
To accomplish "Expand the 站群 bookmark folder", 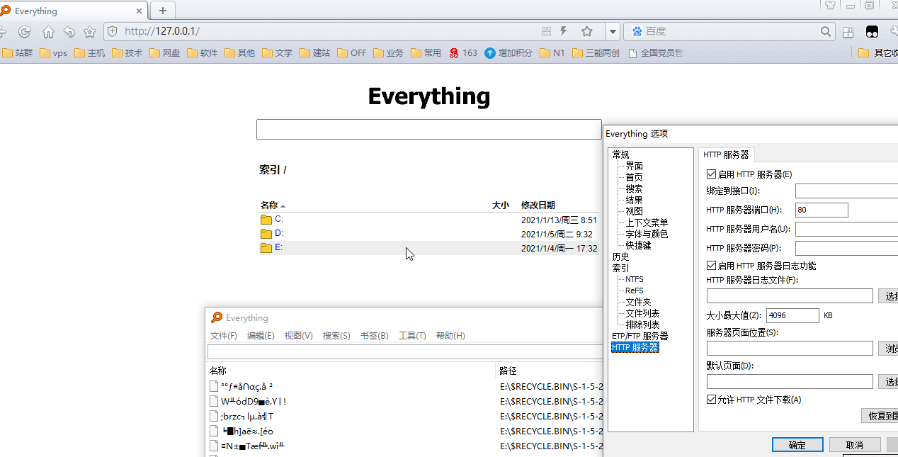I will (18, 52).
